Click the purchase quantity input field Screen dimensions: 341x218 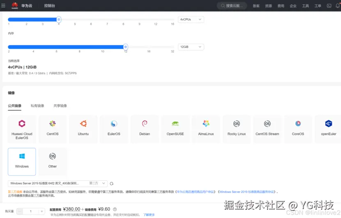[31, 211]
